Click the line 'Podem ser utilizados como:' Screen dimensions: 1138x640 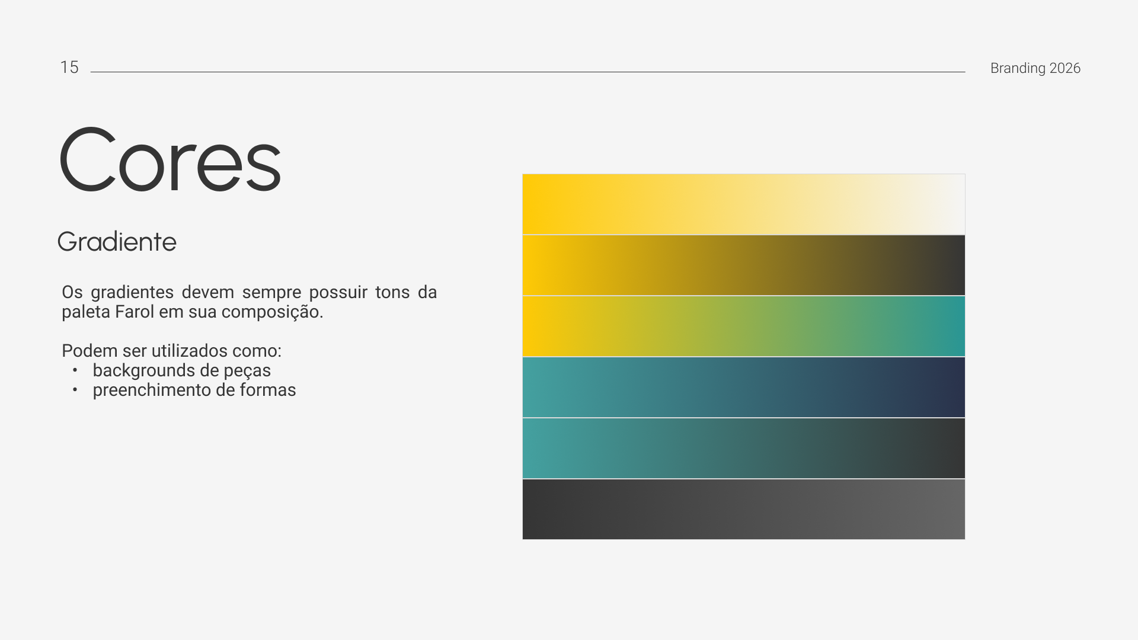pos(172,351)
